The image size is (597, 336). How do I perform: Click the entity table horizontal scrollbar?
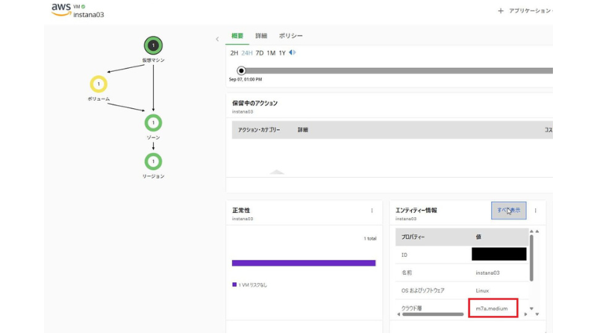[x=433, y=314]
